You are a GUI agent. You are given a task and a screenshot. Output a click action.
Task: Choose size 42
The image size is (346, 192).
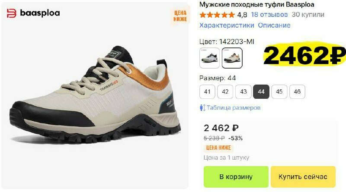(225, 91)
